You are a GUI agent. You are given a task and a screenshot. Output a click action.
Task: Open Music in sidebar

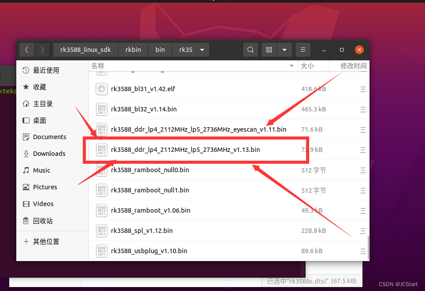point(52,170)
